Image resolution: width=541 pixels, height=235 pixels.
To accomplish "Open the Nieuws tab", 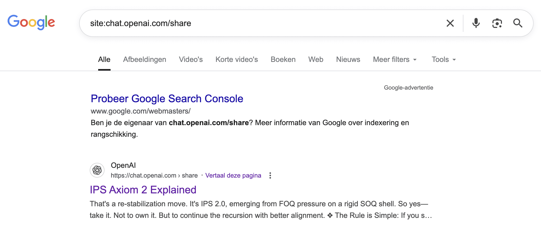I will click(348, 60).
